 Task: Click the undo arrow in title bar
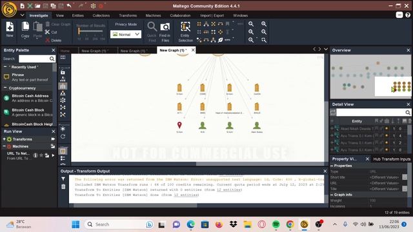point(69,6)
